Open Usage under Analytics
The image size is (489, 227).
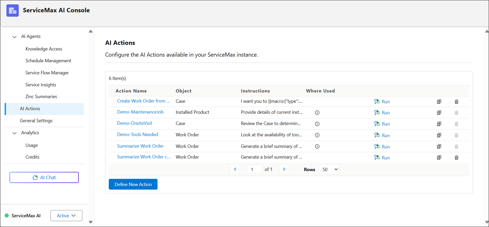click(x=32, y=145)
